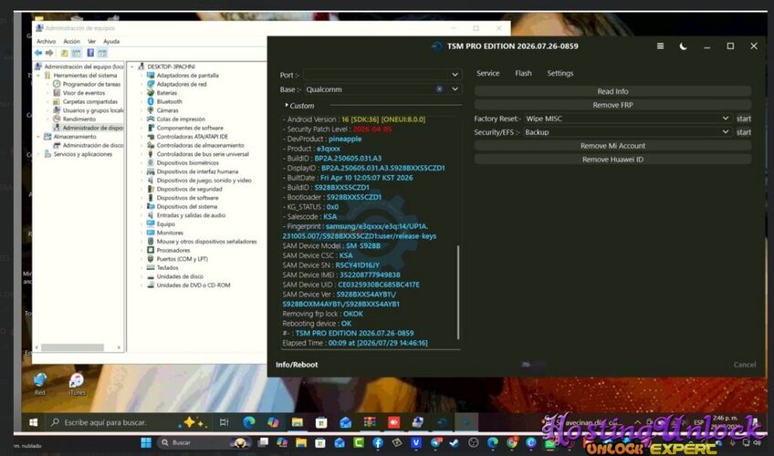Open the Base Qualcomm dropdown arrow
The height and width of the screenshot is (456, 774).
pyautogui.click(x=455, y=89)
